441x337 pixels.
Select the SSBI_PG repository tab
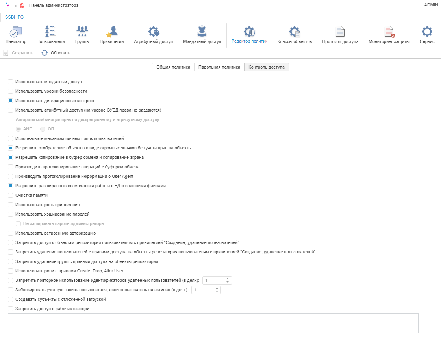(x=14, y=17)
